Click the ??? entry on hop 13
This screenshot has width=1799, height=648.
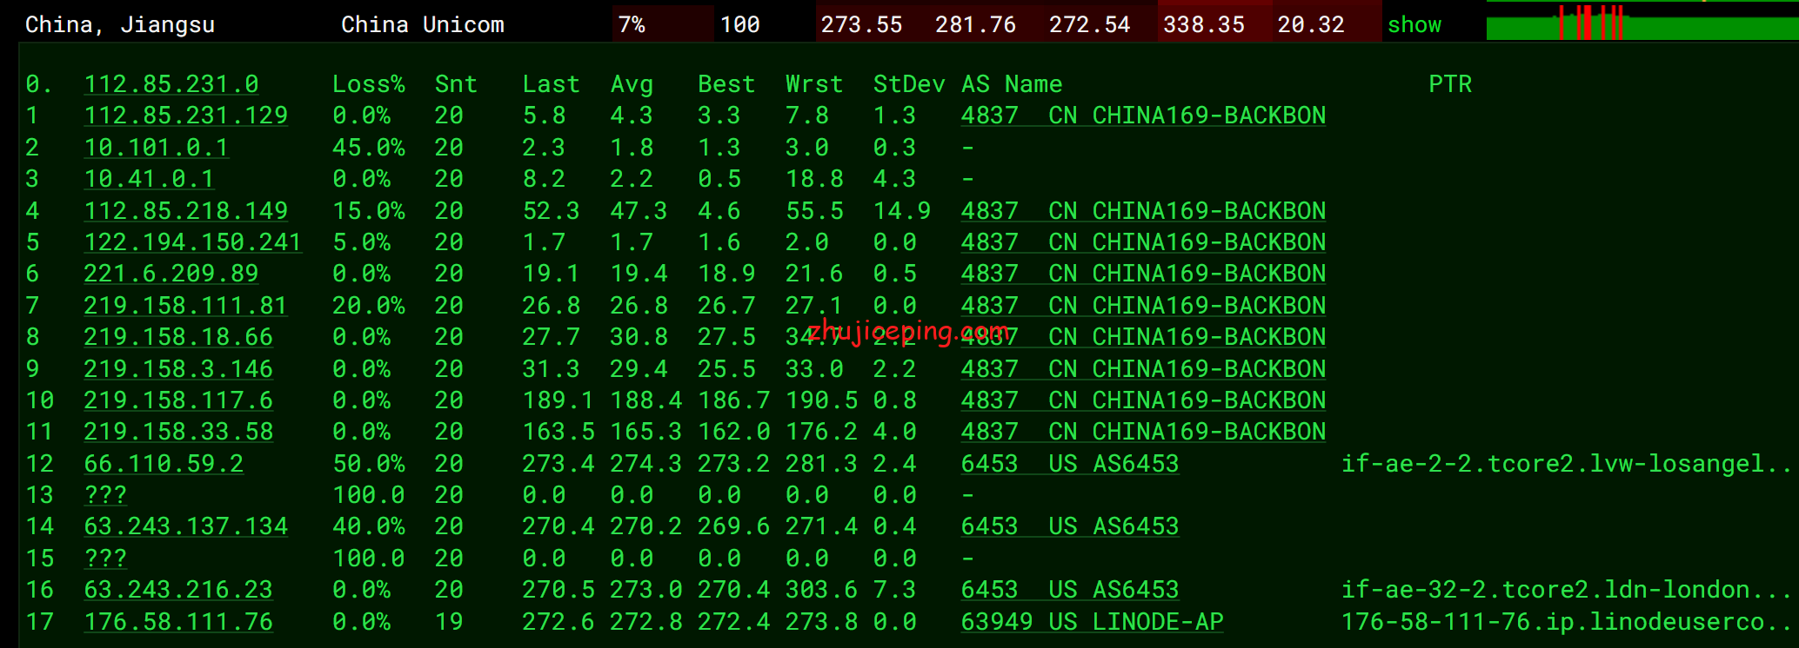pyautogui.click(x=105, y=495)
